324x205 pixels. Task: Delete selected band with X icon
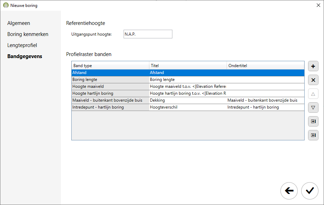tap(313, 80)
